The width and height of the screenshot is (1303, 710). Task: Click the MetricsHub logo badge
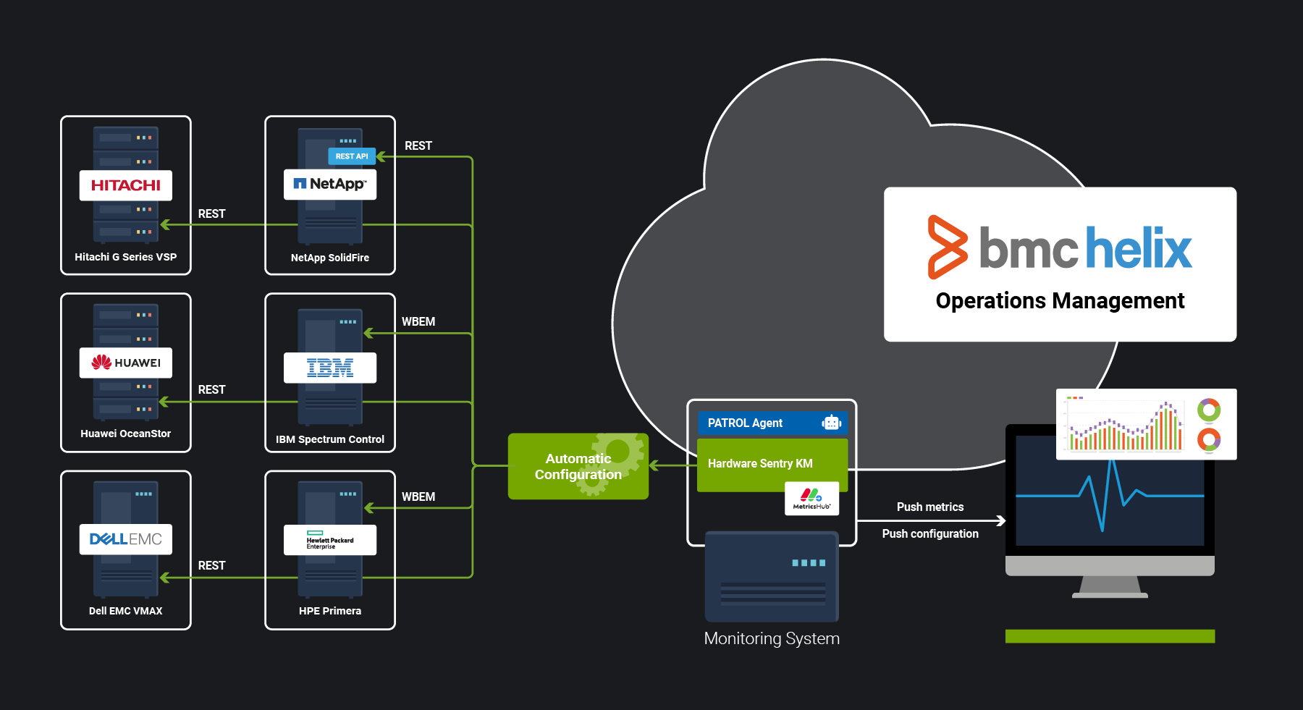pyautogui.click(x=811, y=499)
